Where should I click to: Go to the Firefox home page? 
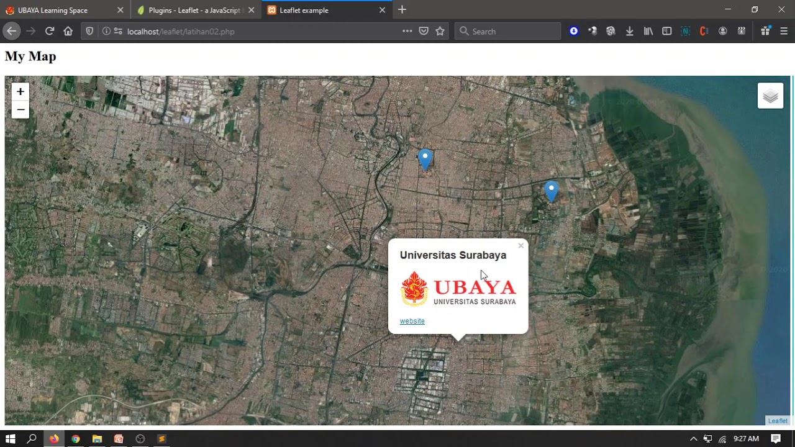coord(68,31)
